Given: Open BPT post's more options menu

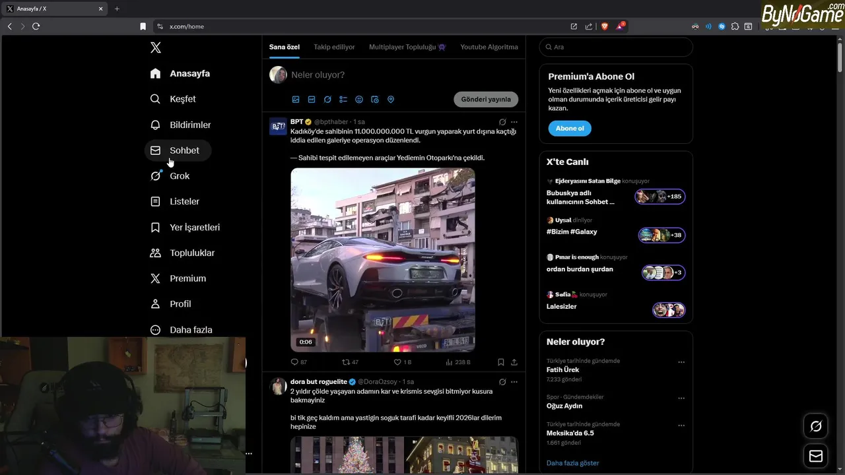Looking at the screenshot, I should (x=514, y=122).
